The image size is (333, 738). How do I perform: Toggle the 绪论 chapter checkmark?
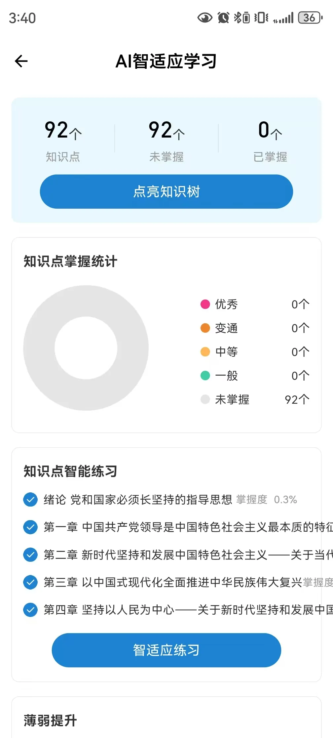coord(30,500)
